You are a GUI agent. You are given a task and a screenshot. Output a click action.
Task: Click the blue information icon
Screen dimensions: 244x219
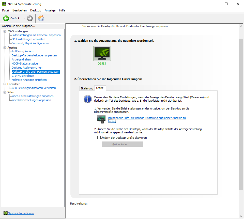click(88, 99)
